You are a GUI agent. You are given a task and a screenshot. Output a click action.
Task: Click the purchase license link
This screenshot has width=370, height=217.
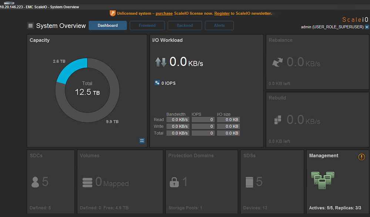coord(164,13)
